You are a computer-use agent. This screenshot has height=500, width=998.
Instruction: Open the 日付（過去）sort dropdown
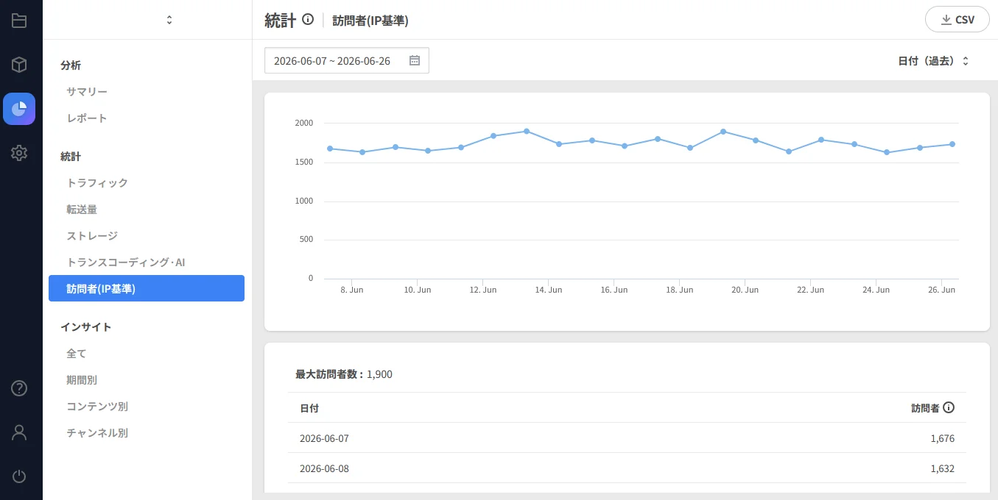click(x=933, y=61)
